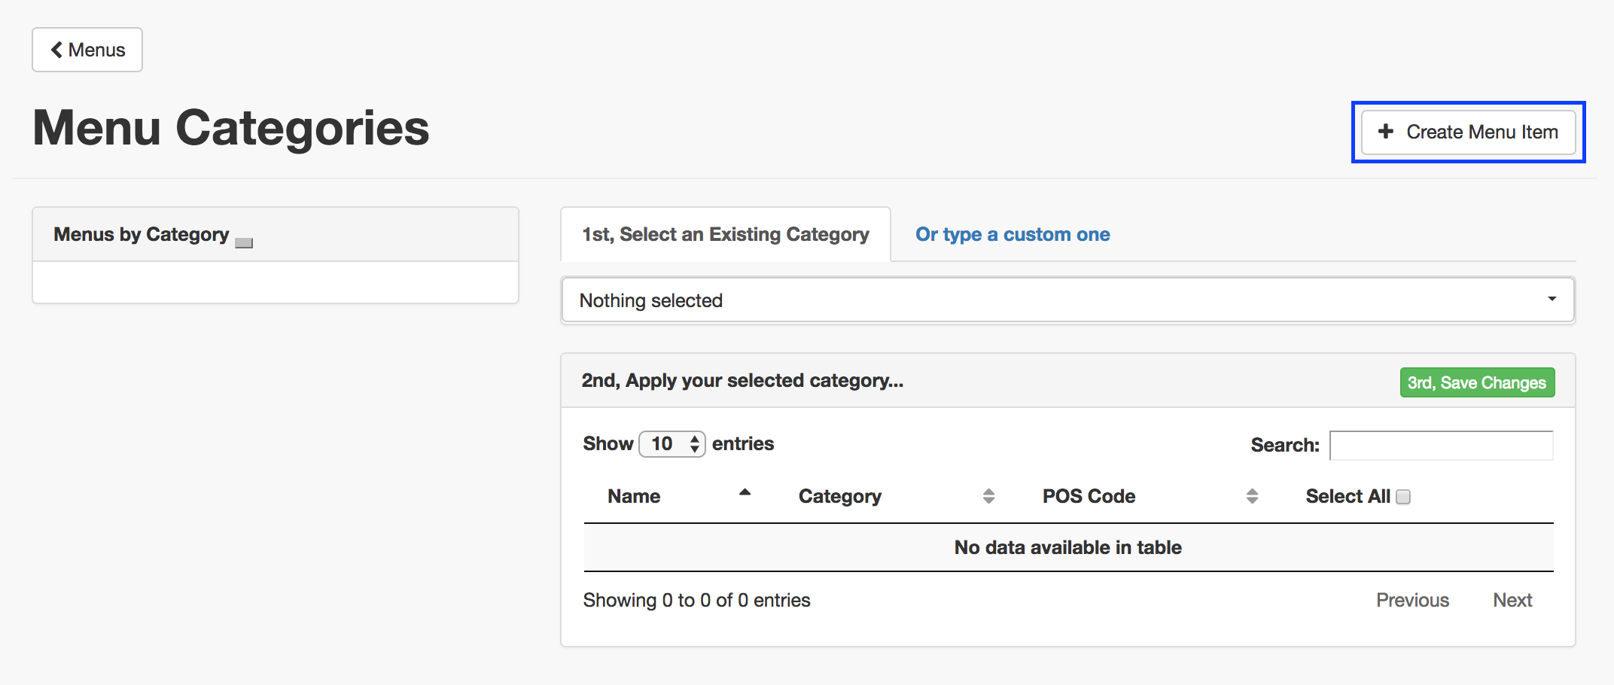
Task: Click the Showing 0 to 0 entries text
Action: [696, 600]
